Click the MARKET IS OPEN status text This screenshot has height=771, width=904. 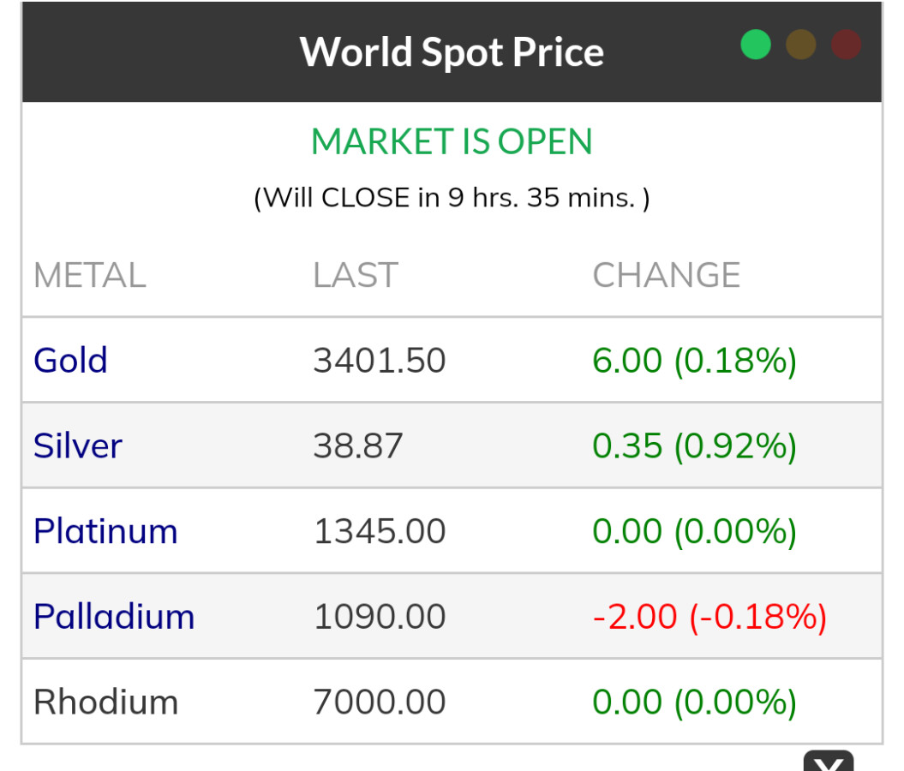click(452, 142)
